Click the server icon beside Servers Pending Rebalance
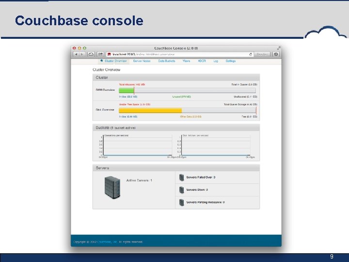The width and height of the screenshot is (349, 262). 182,202
